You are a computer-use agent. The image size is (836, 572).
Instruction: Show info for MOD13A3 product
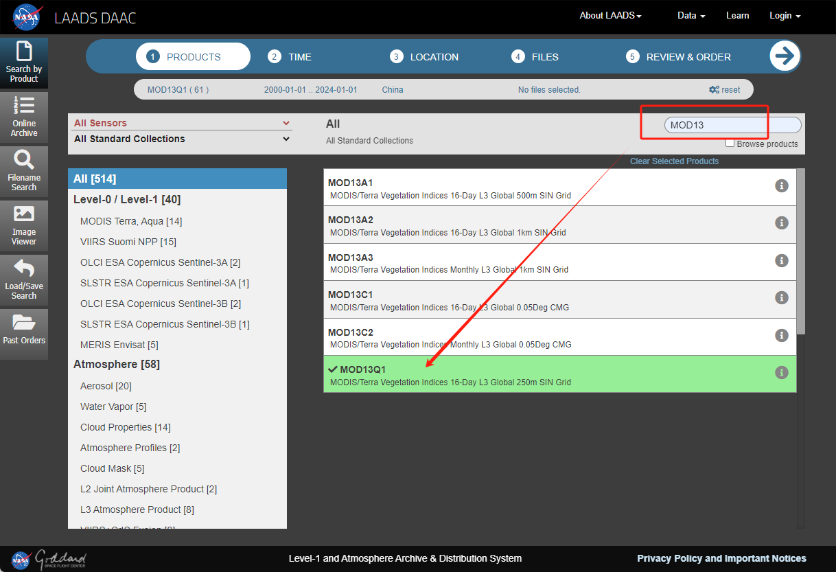pos(781,260)
